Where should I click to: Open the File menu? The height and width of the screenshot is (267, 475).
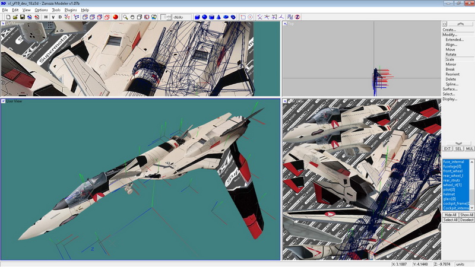(x=5, y=10)
